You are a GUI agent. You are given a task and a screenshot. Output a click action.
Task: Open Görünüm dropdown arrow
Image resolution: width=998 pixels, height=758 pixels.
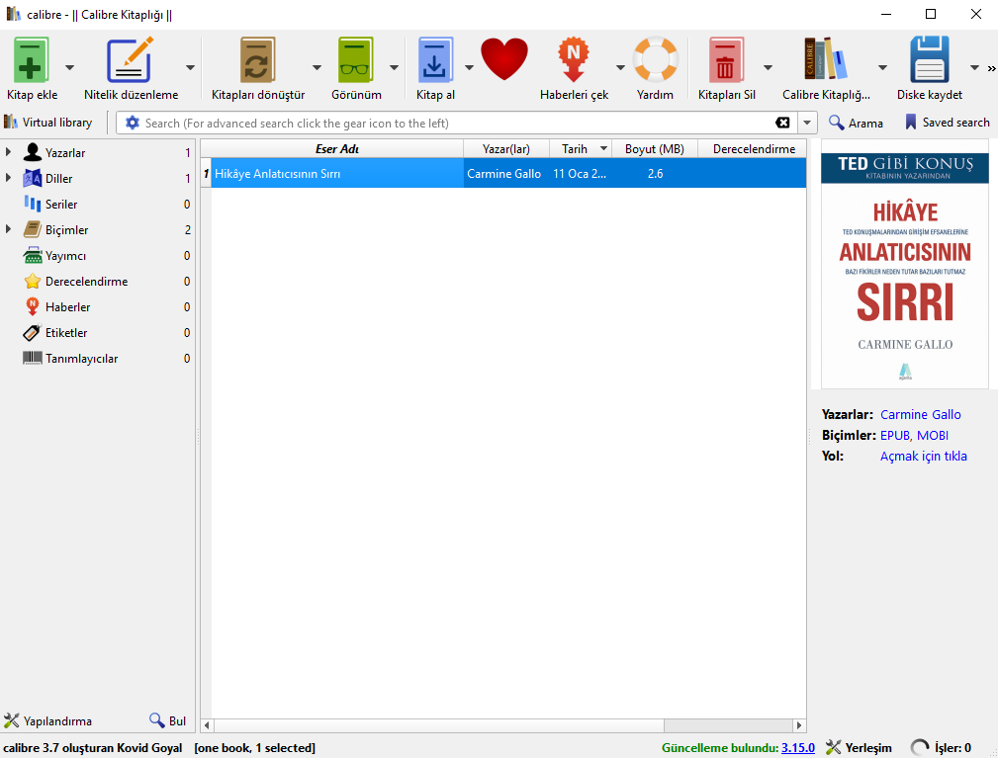coord(394,67)
